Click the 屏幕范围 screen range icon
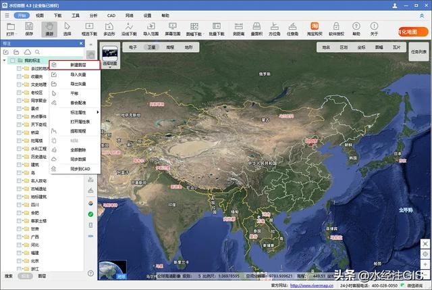Viewport: 432px width, 290px height. point(173,26)
